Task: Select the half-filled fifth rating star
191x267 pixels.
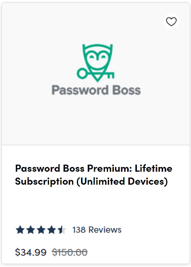Action: (62, 230)
